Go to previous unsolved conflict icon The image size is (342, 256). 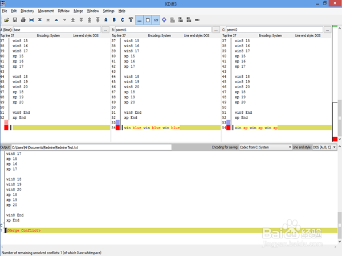89,20
